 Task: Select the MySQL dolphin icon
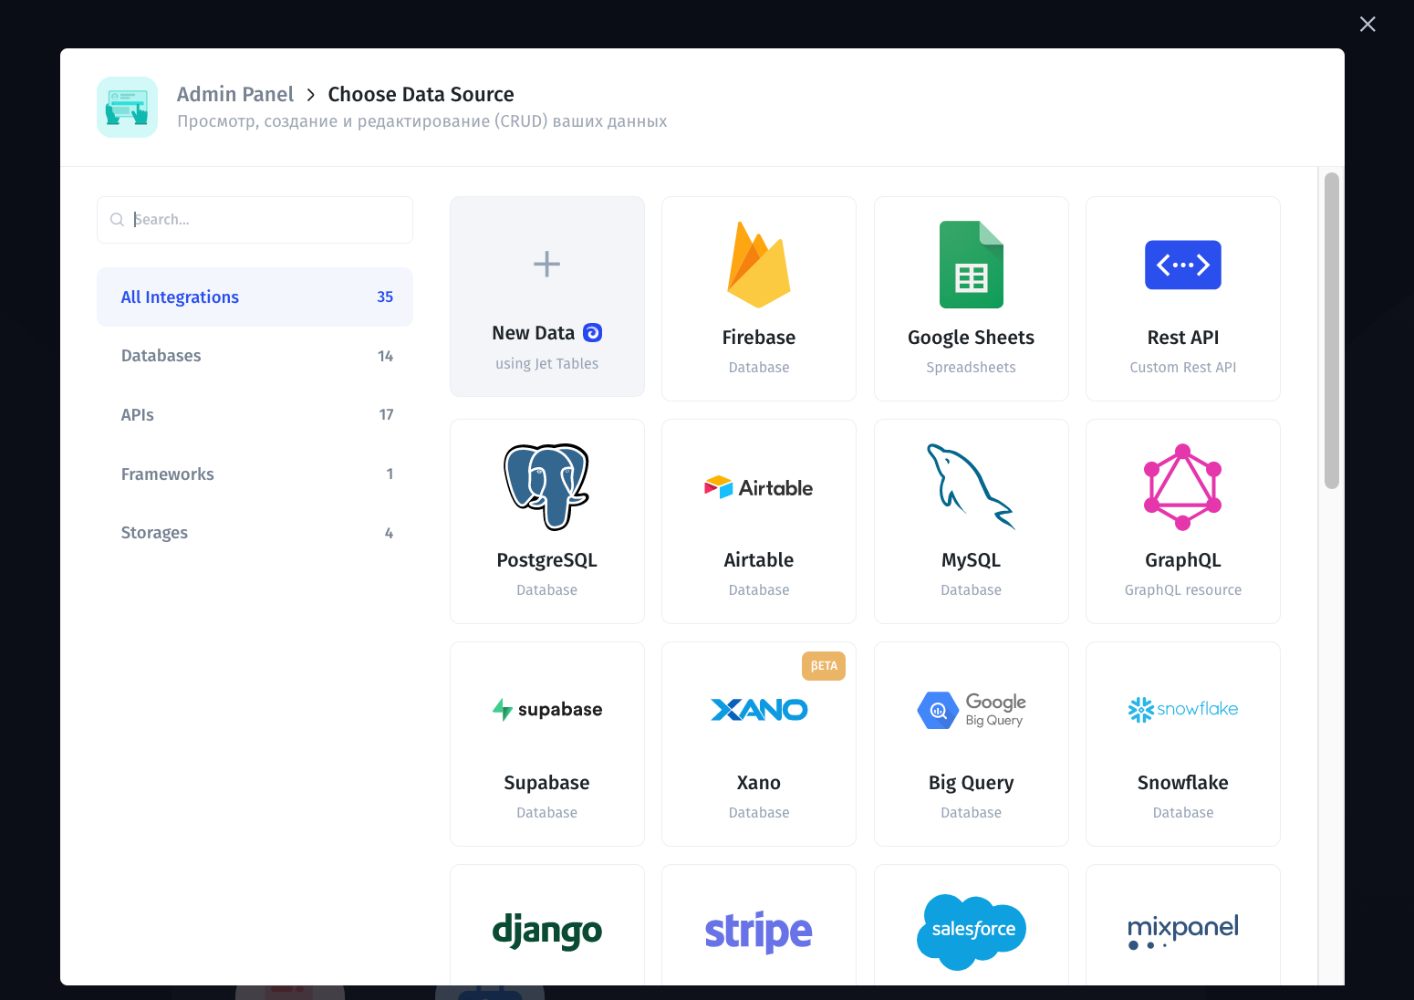click(x=971, y=486)
